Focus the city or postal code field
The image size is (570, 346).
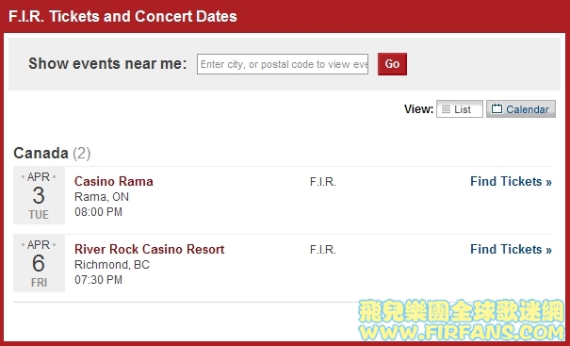click(x=283, y=64)
